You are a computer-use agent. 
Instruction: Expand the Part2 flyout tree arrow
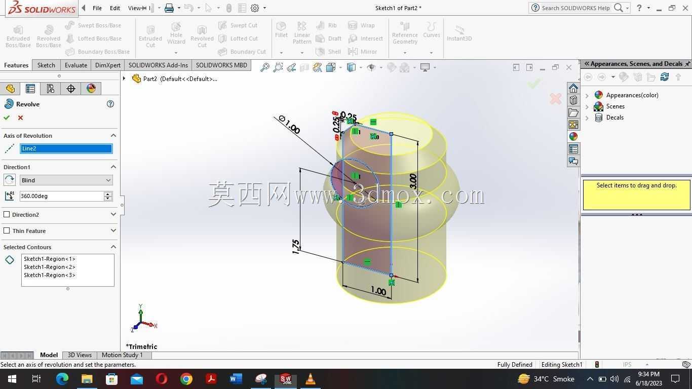[x=124, y=79]
